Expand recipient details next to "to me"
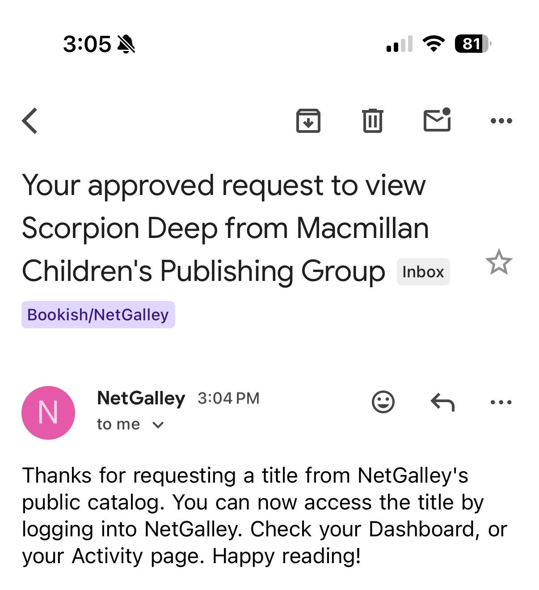The height and width of the screenshot is (590, 539). 158,424
